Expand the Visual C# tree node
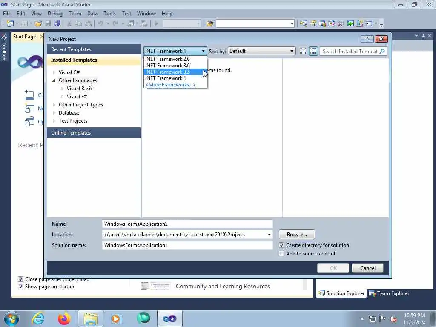Screen dimensions: 436x327 click(x=54, y=72)
